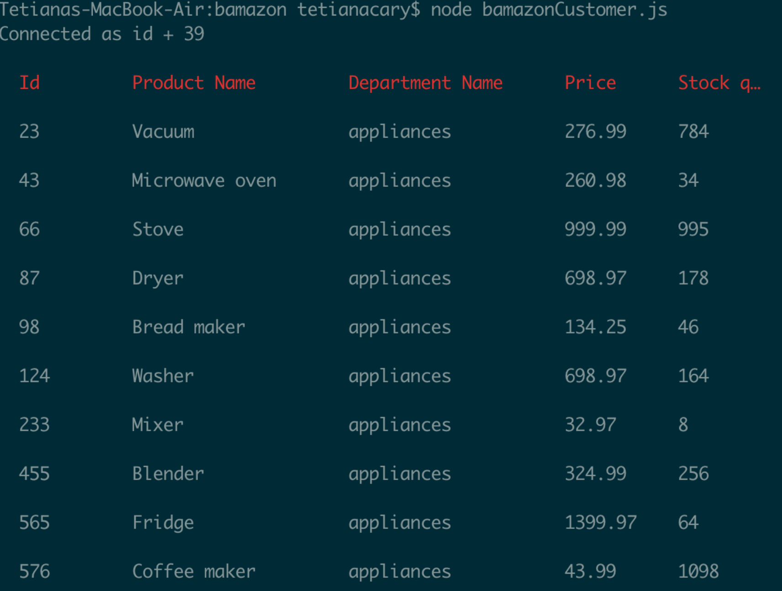782x591 pixels.
Task: Click the Blender price 324.99
Action: pos(595,474)
